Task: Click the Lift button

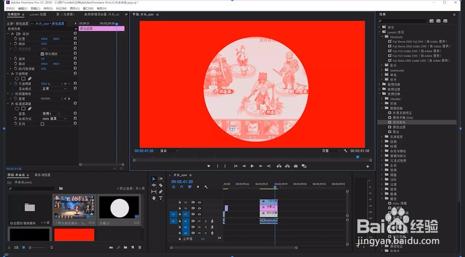Action: pos(279,166)
